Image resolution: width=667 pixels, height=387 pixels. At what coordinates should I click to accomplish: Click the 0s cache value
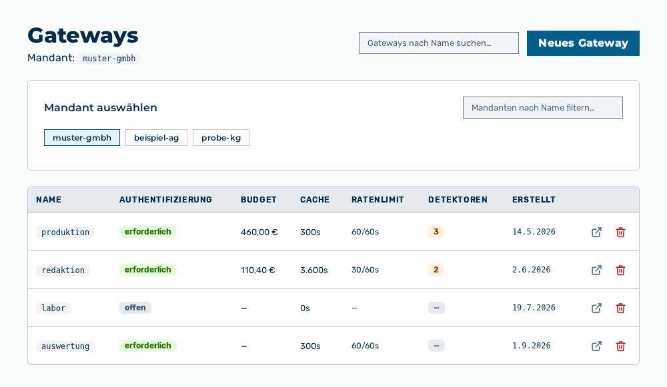point(305,308)
